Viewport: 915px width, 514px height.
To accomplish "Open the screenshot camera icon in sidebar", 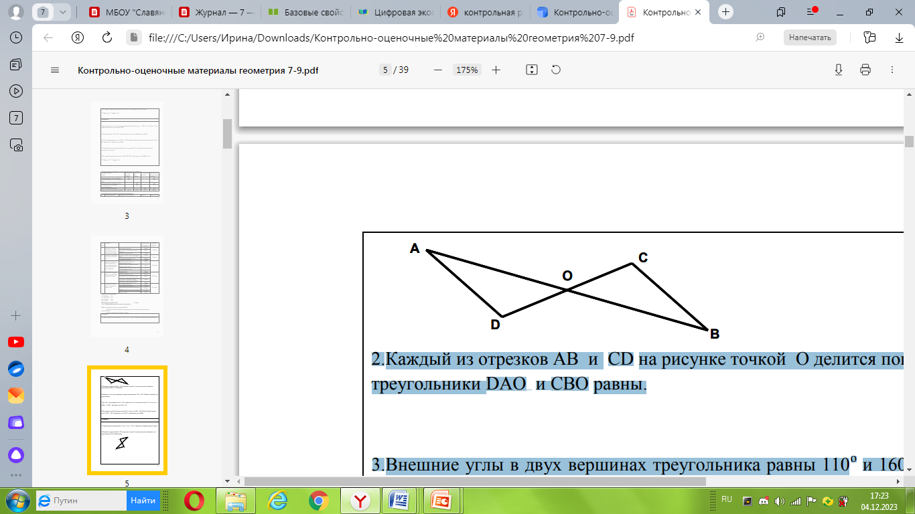I will pos(16,145).
